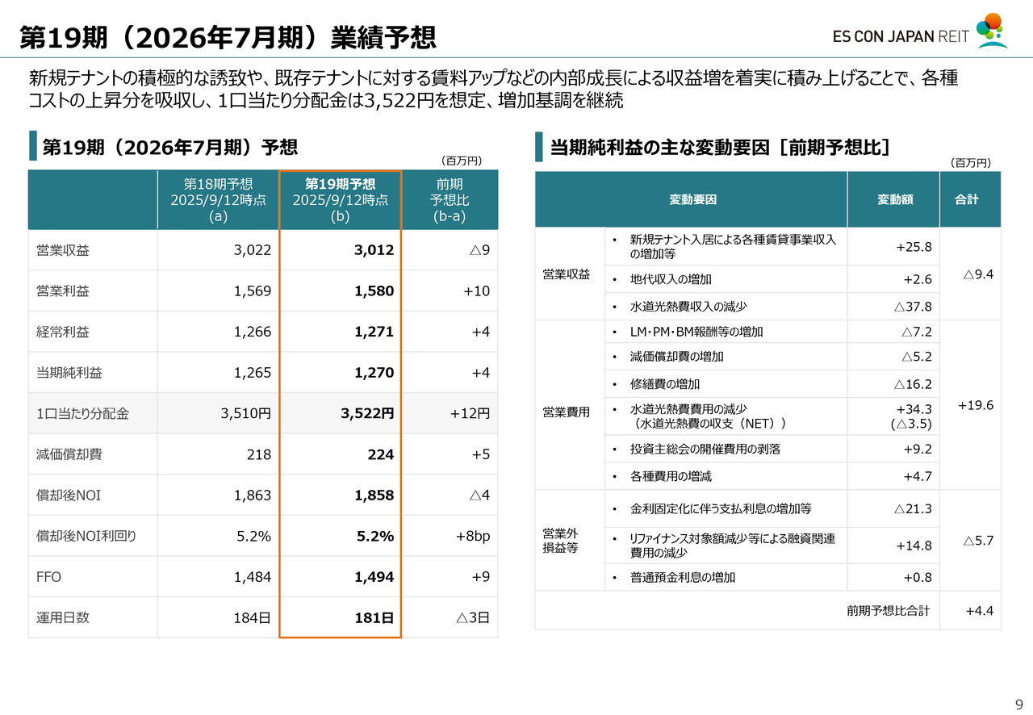Select amount △16.2

(913, 384)
